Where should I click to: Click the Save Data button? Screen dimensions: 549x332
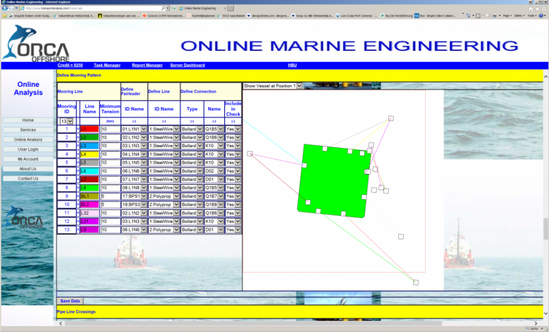pyautogui.click(x=69, y=301)
